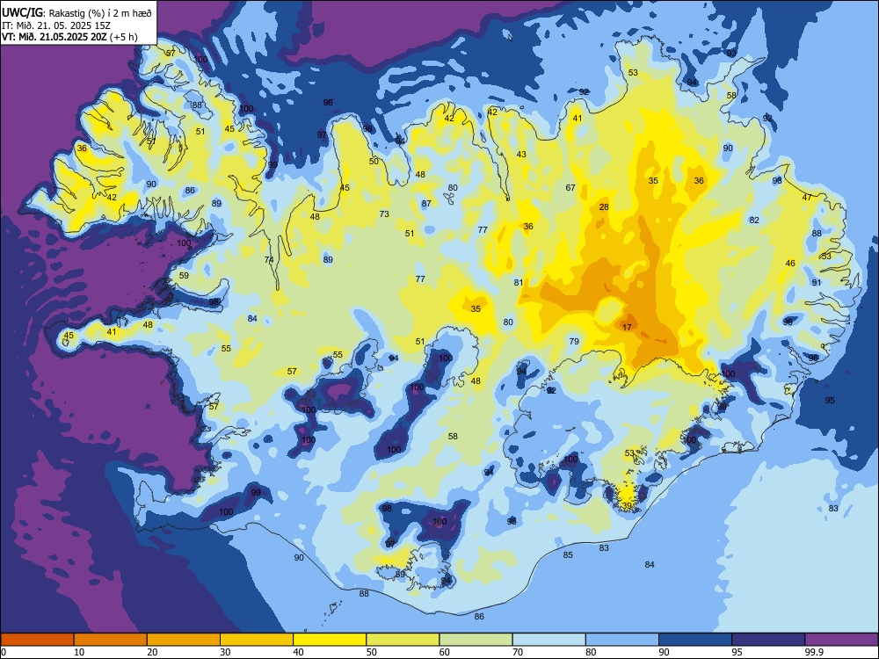Click the humidity value 59
The image size is (879, 659).
(x=184, y=276)
